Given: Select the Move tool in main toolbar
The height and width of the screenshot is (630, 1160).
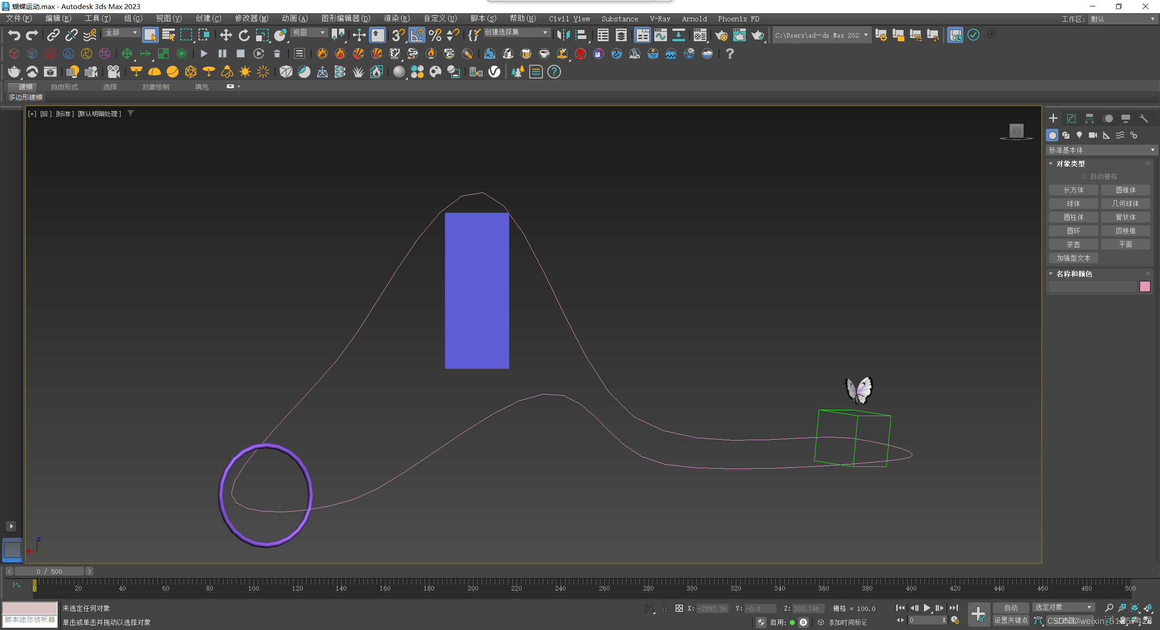Looking at the screenshot, I should [226, 35].
